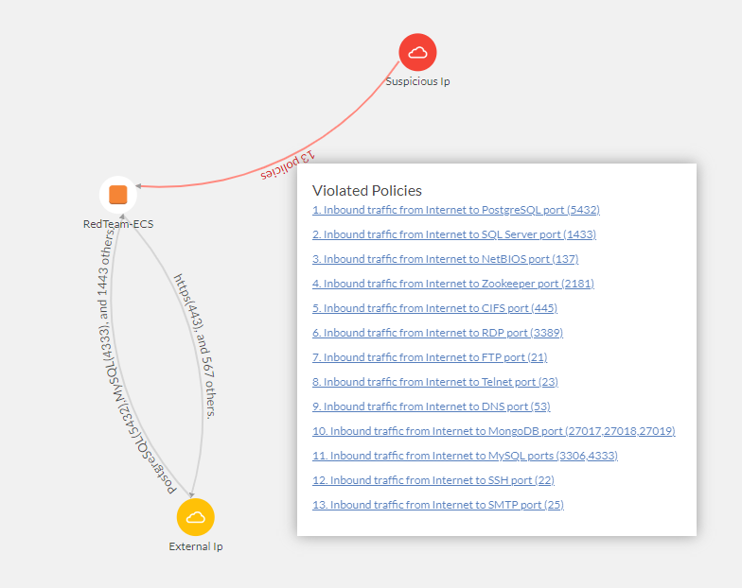Open the SQL Server port (1433) policy

[x=454, y=234]
